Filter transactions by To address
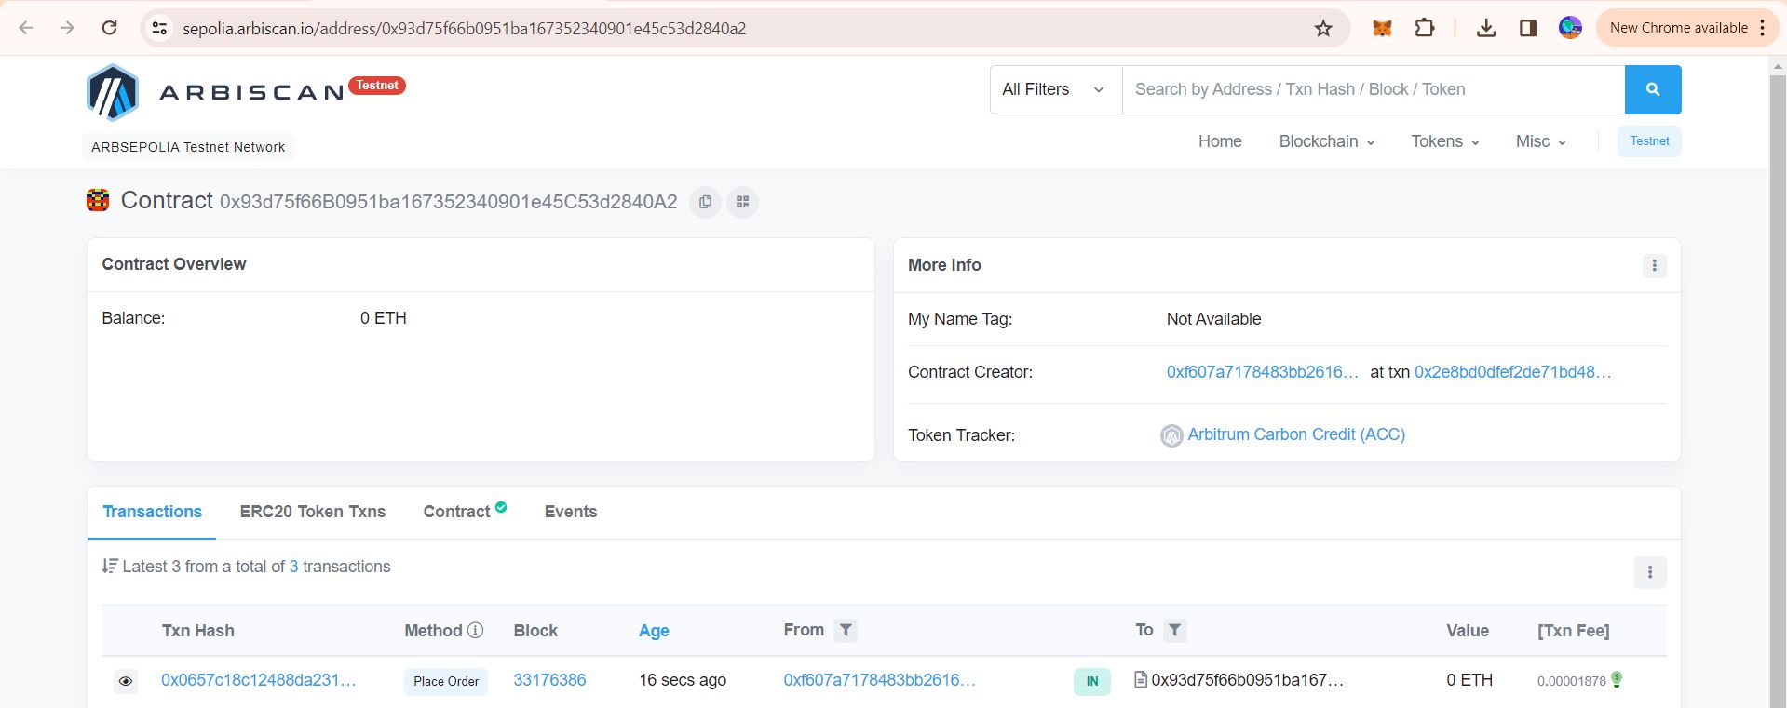Image resolution: width=1787 pixels, height=708 pixels. (x=1175, y=630)
